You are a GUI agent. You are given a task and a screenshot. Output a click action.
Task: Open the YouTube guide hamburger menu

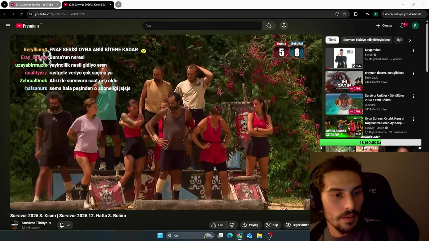[8, 25]
